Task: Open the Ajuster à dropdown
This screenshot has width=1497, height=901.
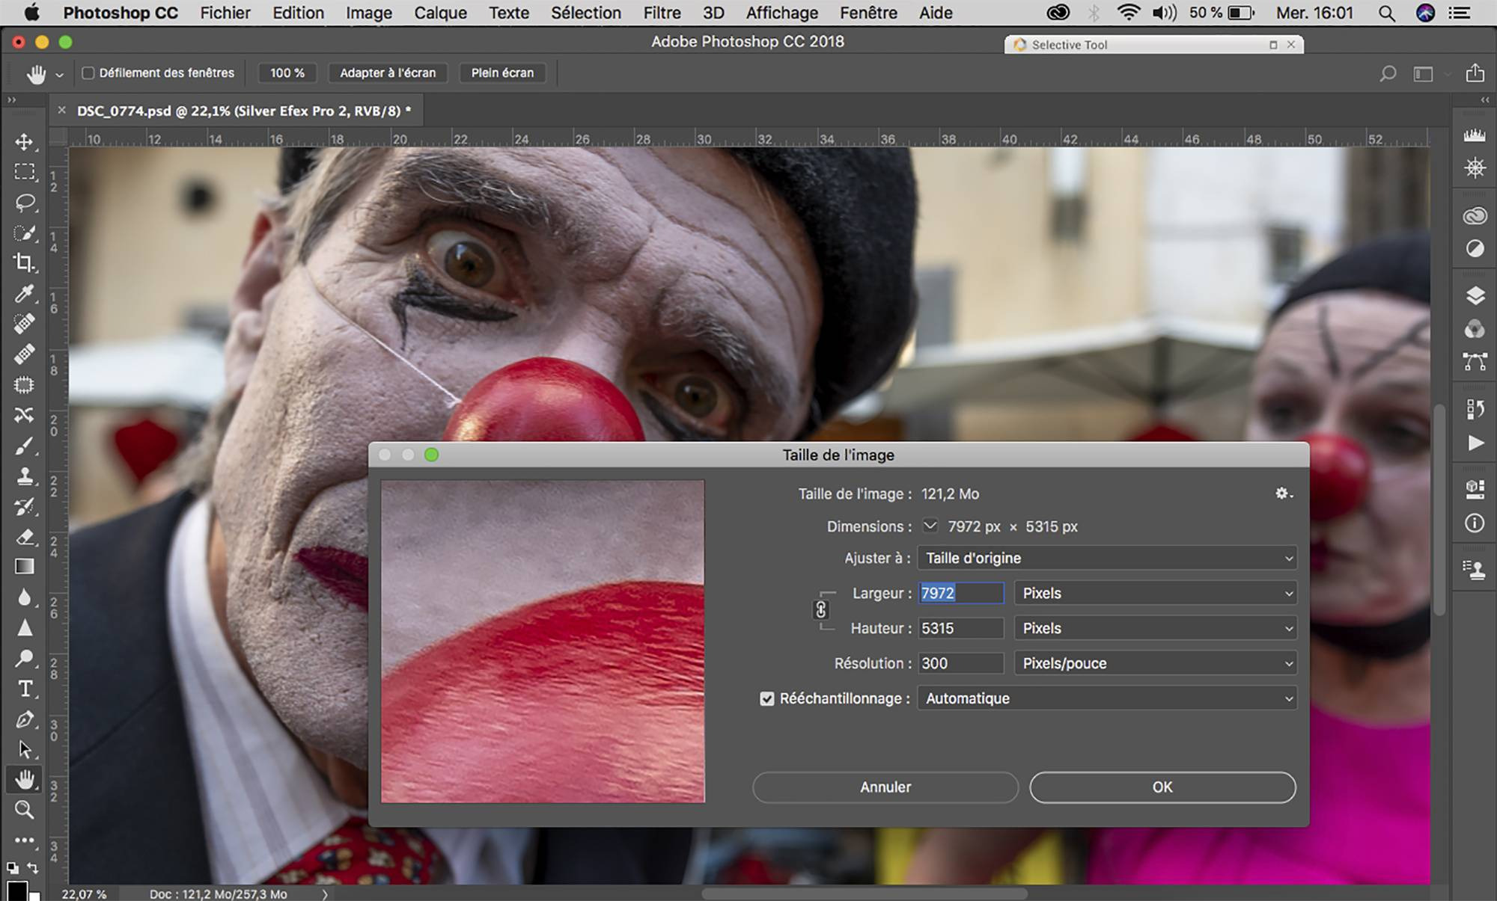Action: (1107, 558)
